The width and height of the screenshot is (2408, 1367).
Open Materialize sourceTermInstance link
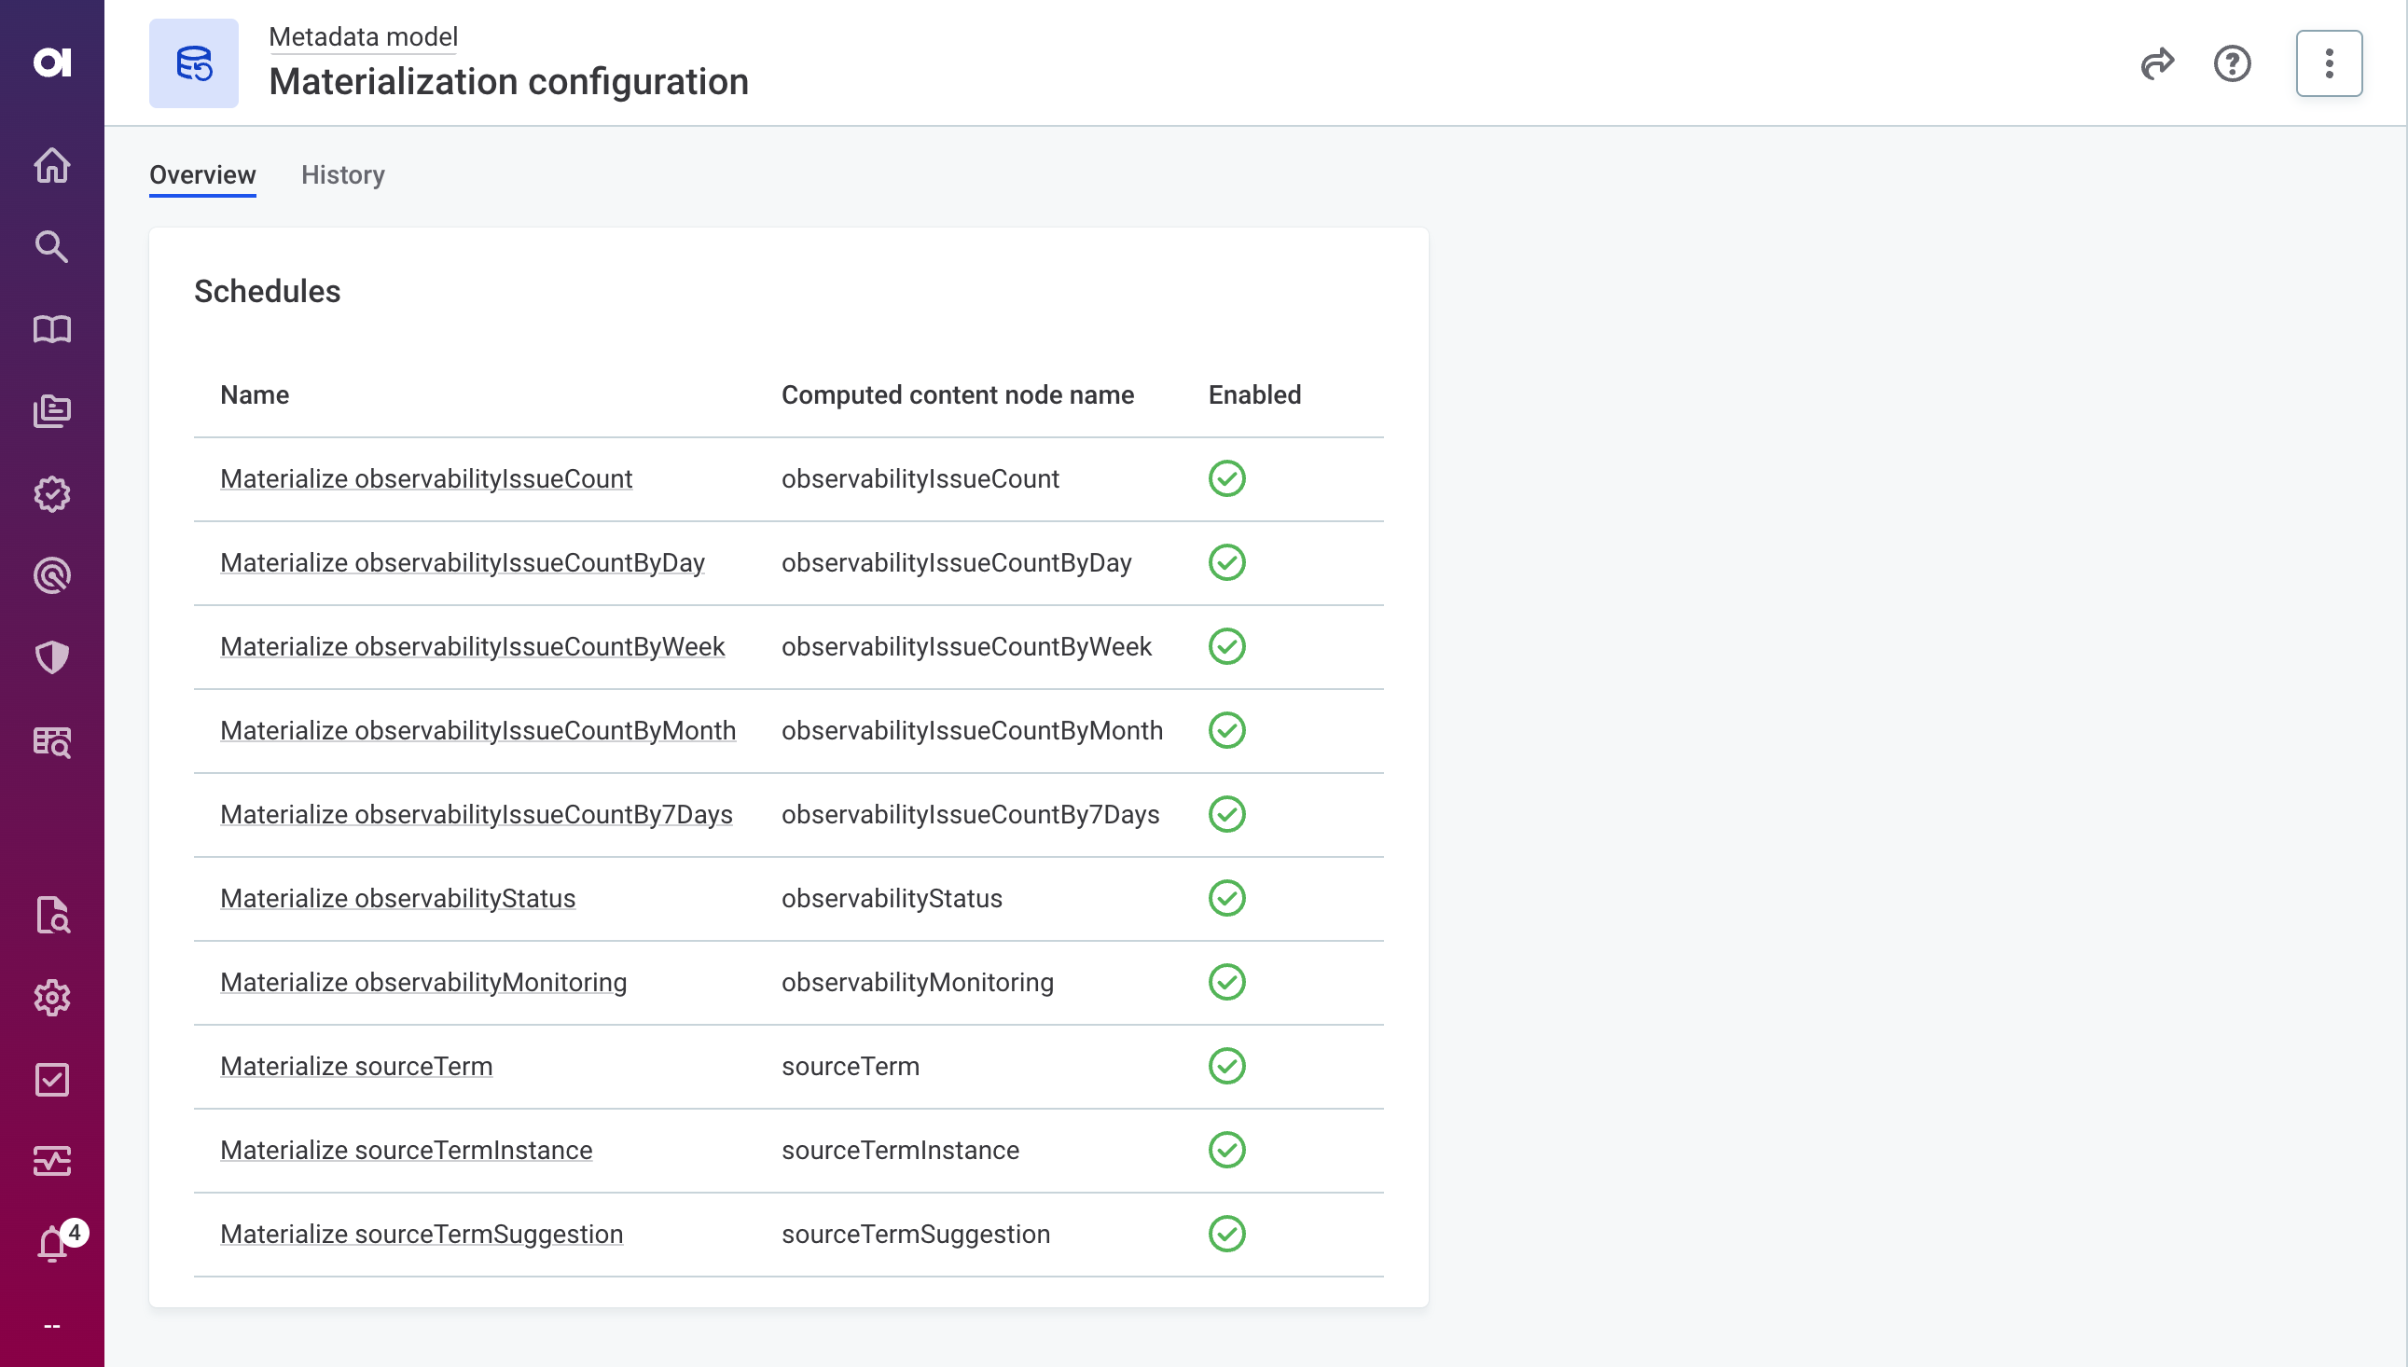407,1151
